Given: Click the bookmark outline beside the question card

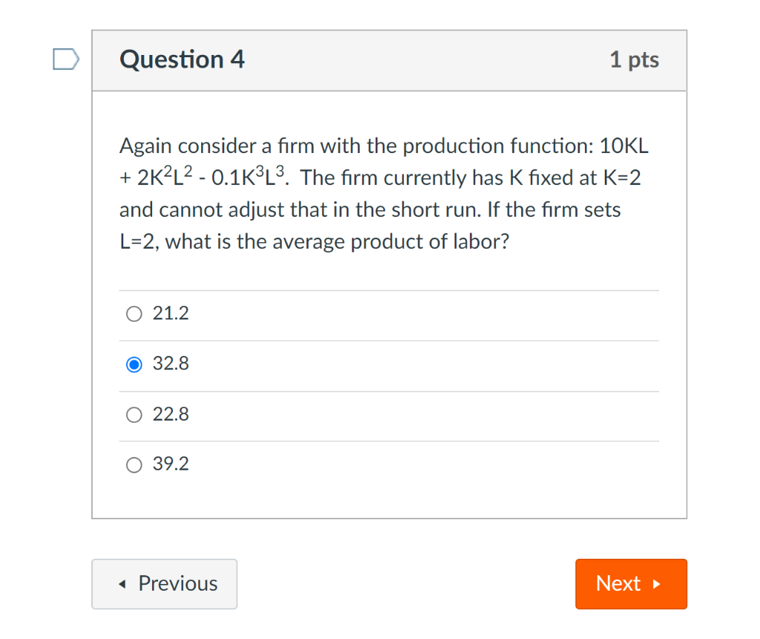Looking at the screenshot, I should coord(65,59).
